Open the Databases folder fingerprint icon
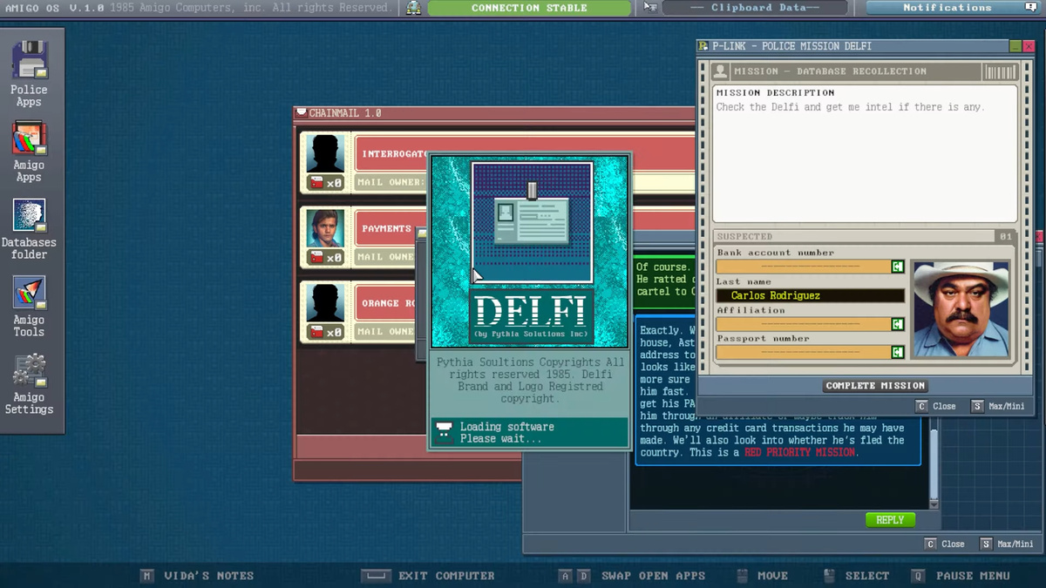The image size is (1046, 588). pos(29,216)
